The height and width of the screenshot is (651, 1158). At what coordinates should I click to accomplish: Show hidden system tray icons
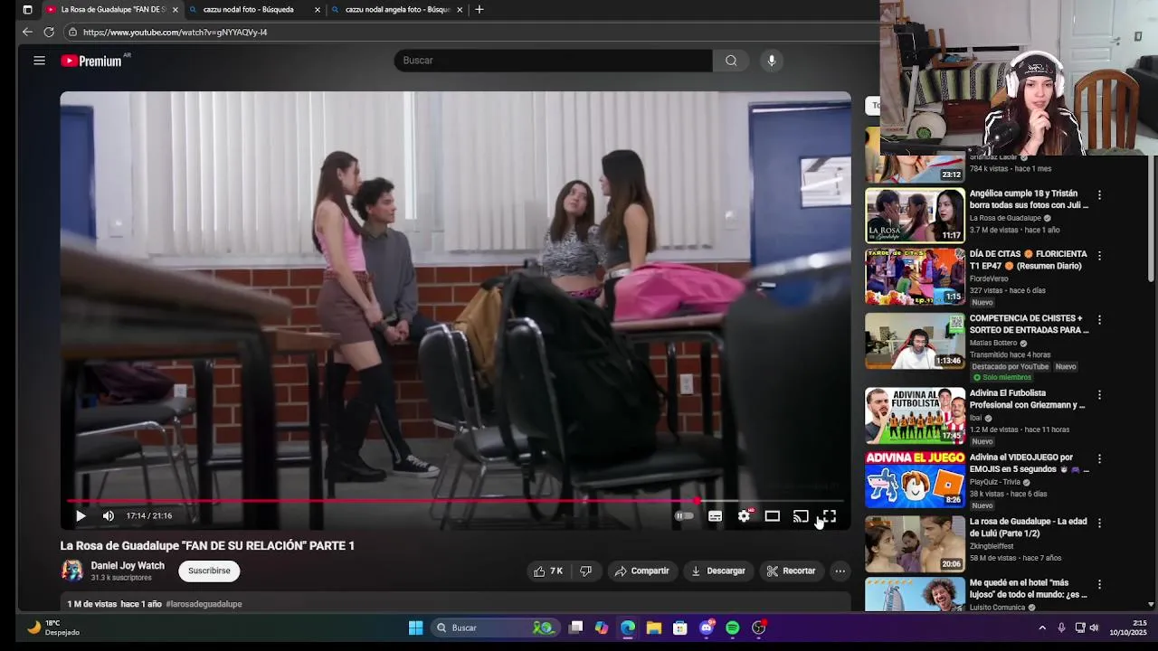[x=1042, y=627]
